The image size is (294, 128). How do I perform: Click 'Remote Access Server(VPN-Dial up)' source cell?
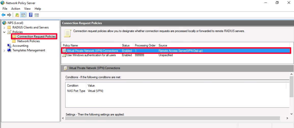[180, 51]
